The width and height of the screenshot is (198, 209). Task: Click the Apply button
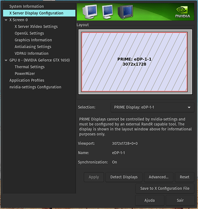click(x=94, y=177)
